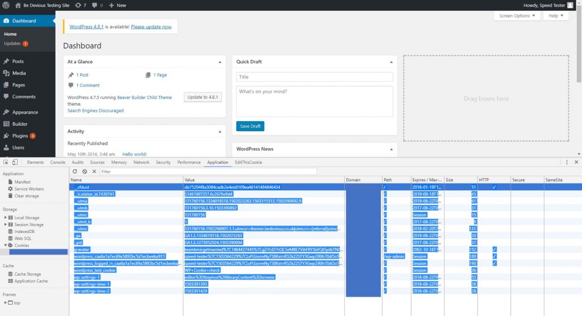Open the Posts menu with pin icon
This screenshot has height=316, width=582.
(6, 61)
